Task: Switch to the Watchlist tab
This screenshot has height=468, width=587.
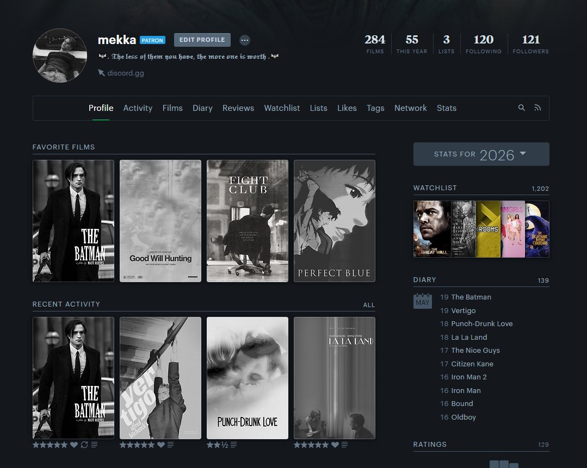Action: [x=282, y=108]
